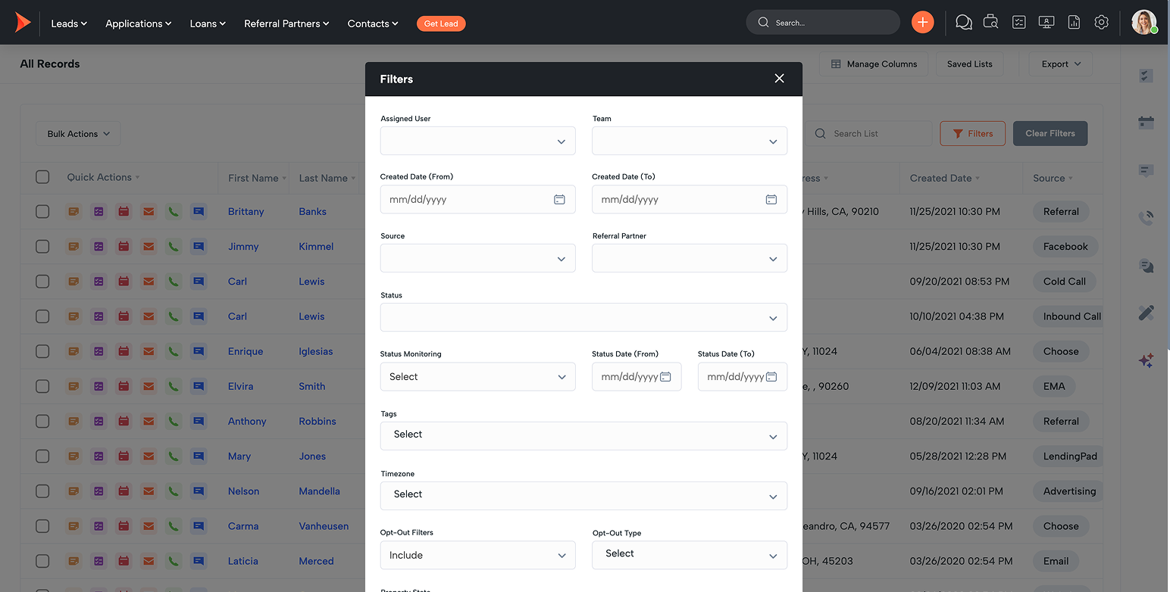Open Brittany's lead record link

tap(246, 212)
